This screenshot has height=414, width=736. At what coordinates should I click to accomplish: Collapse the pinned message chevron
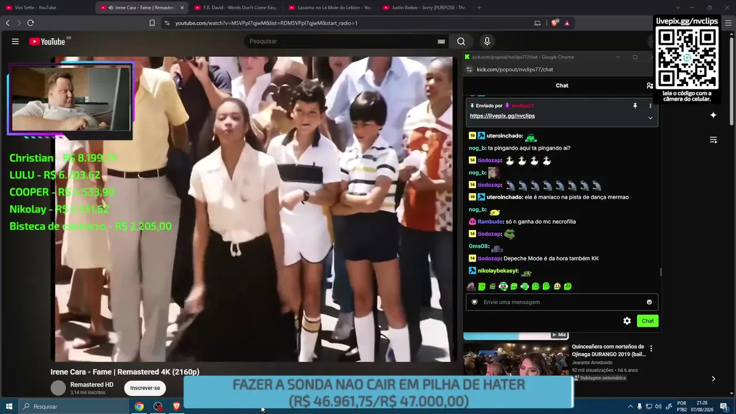[x=650, y=118]
